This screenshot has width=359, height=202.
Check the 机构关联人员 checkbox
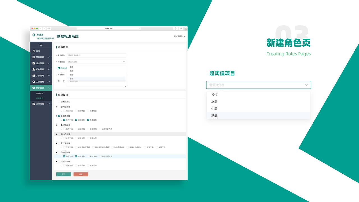100,129
